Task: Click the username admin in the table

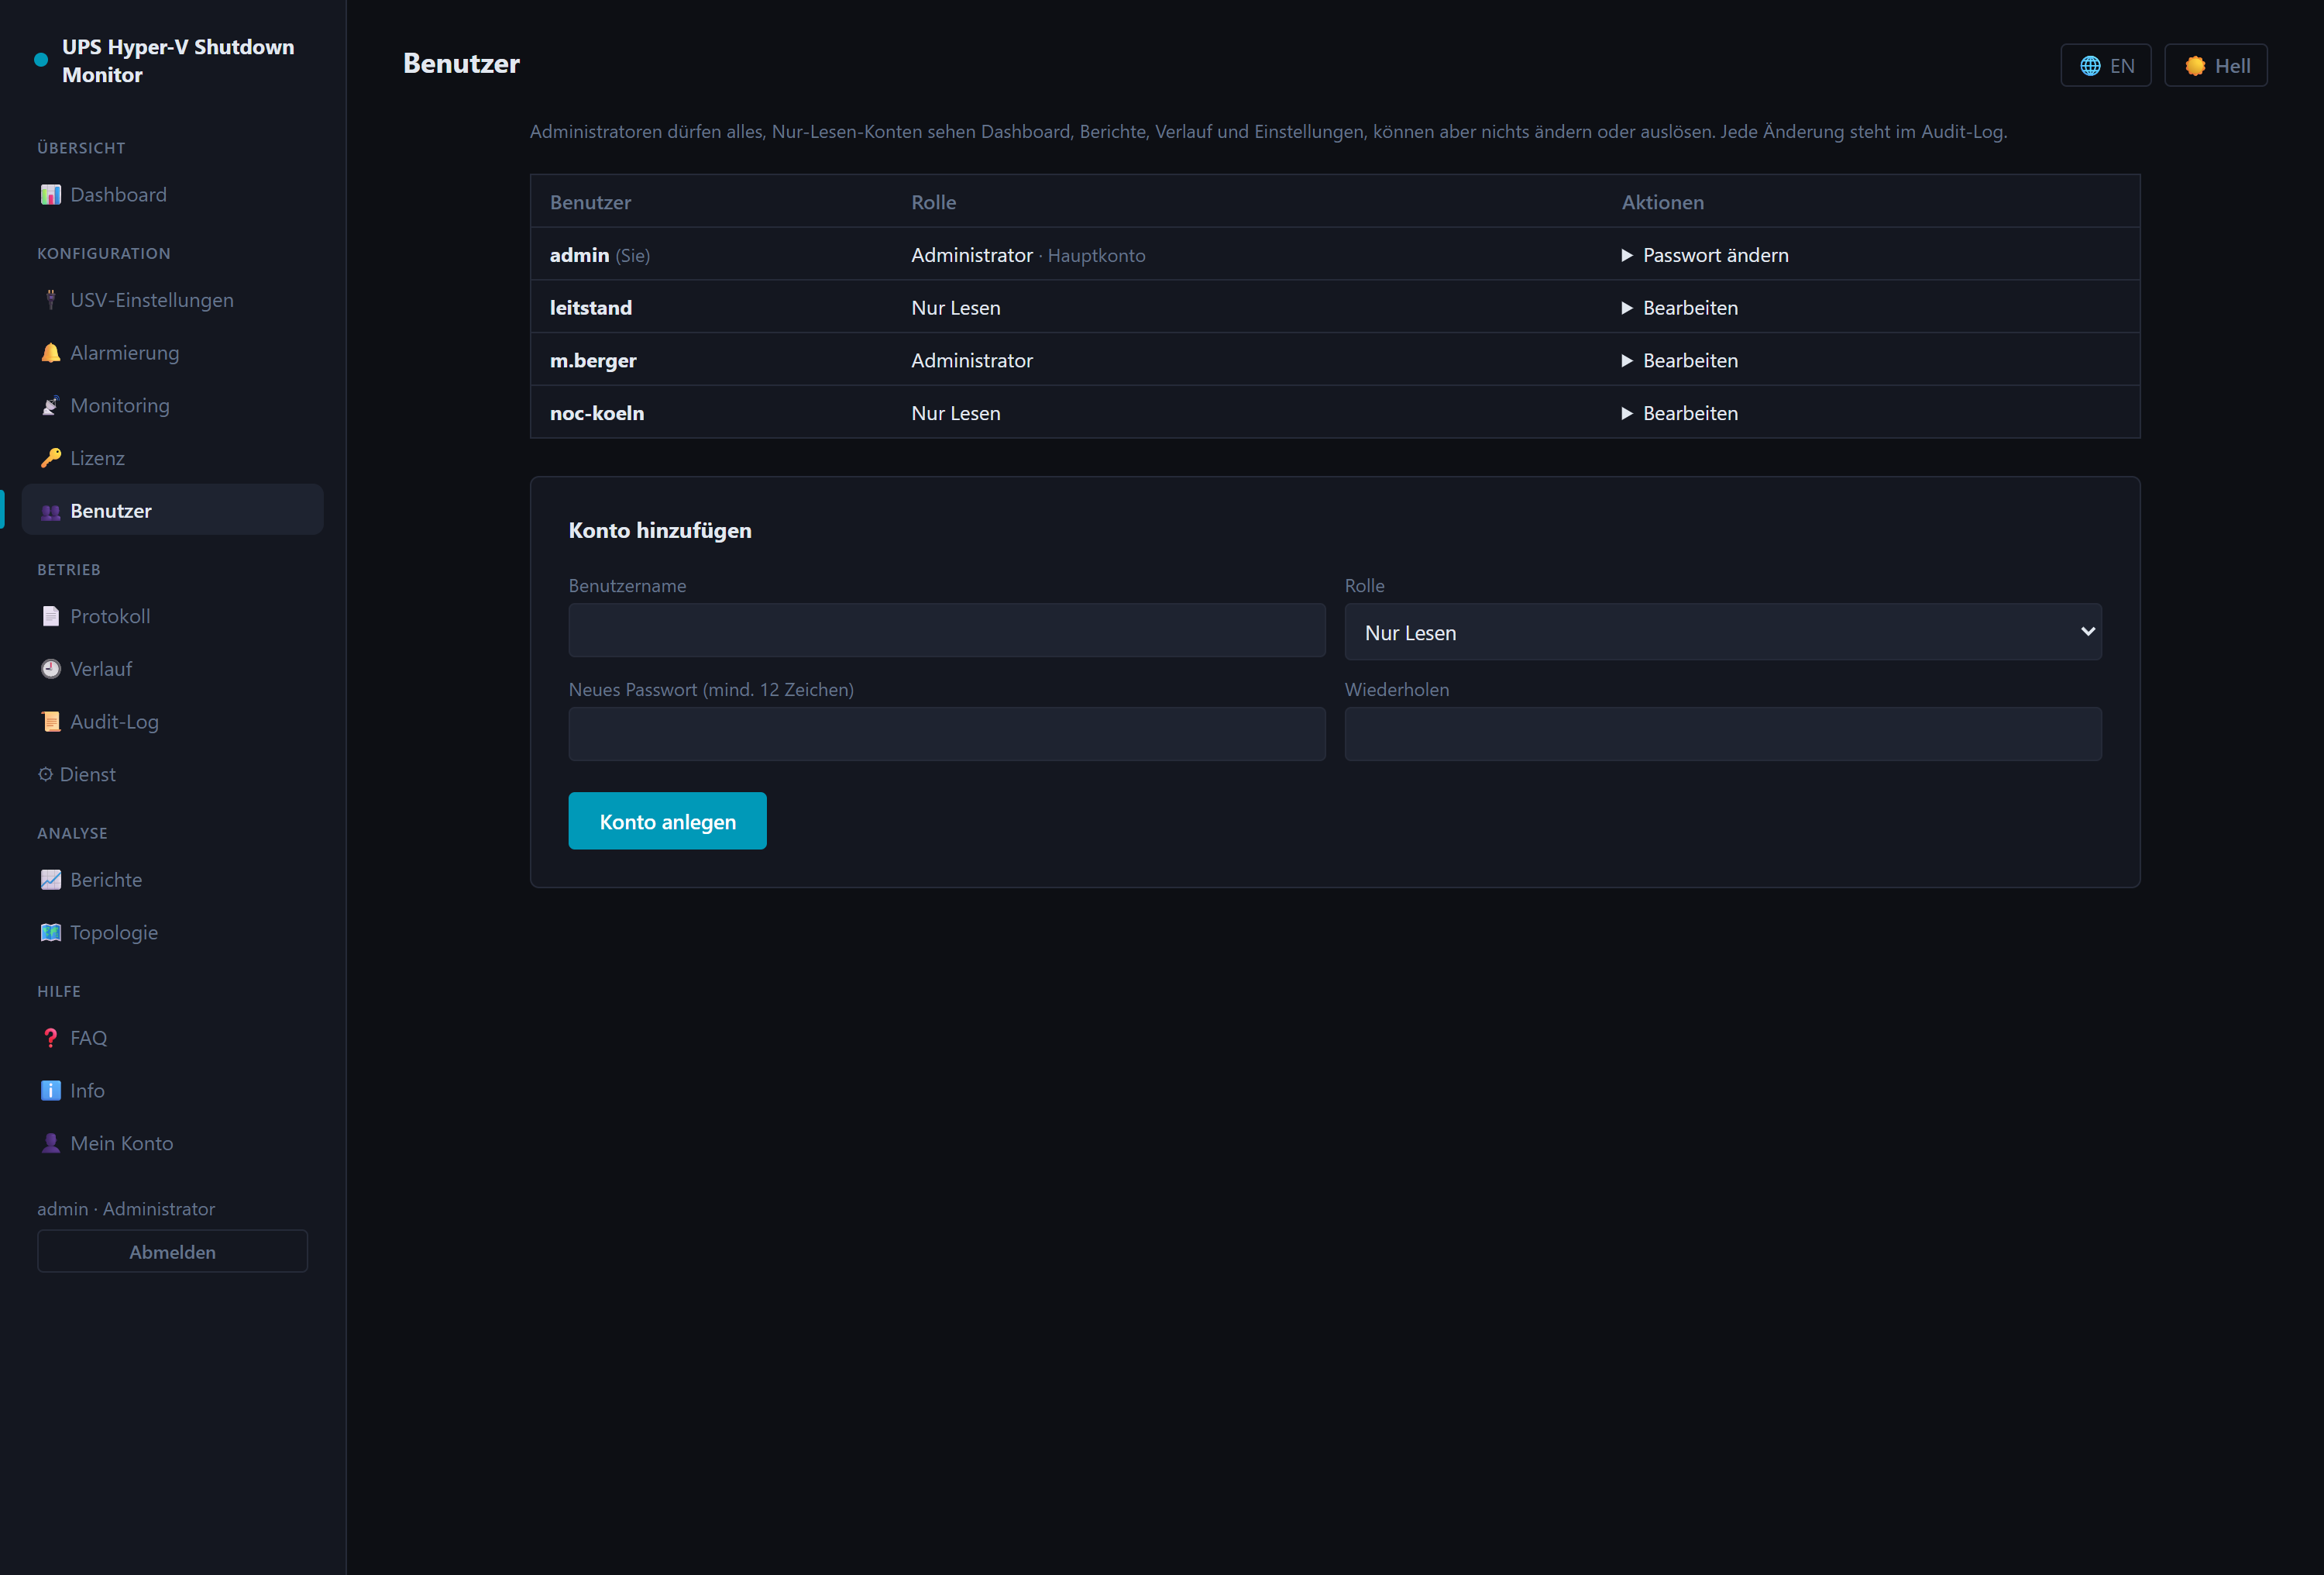Action: [x=579, y=255]
